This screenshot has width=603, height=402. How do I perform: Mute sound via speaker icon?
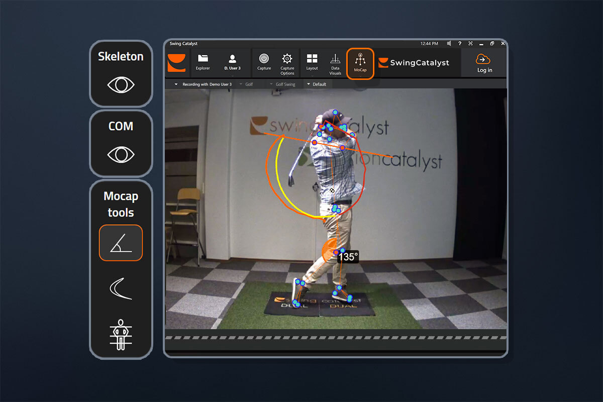(449, 44)
